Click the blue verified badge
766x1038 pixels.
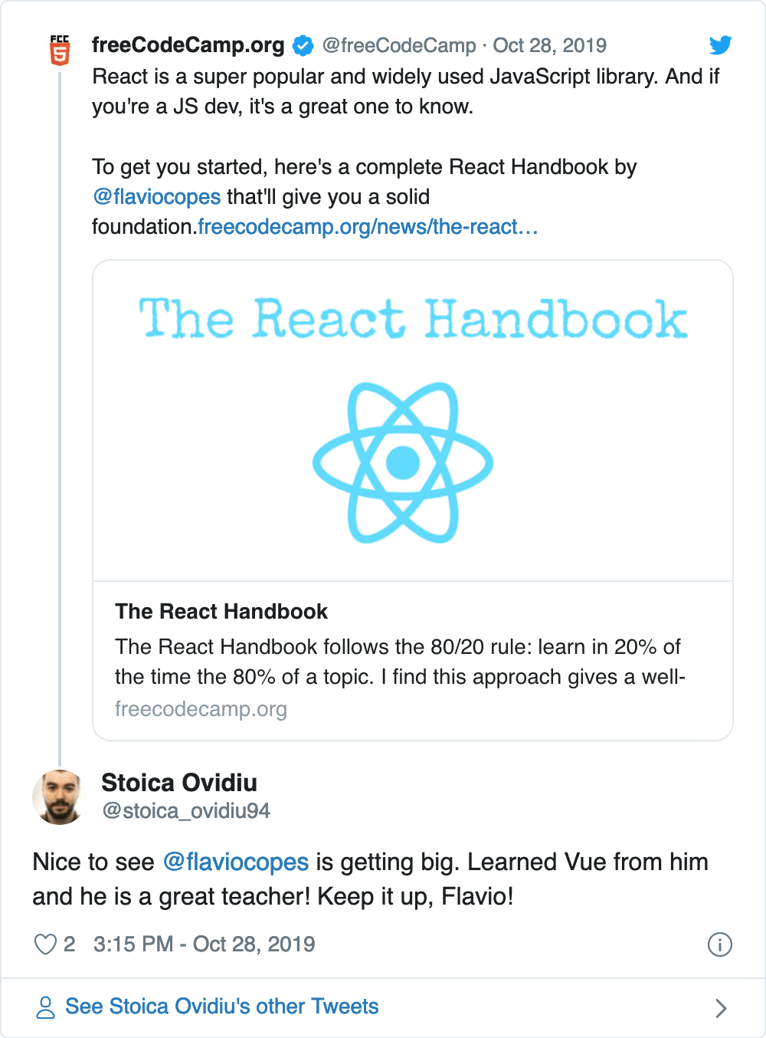[x=303, y=46]
